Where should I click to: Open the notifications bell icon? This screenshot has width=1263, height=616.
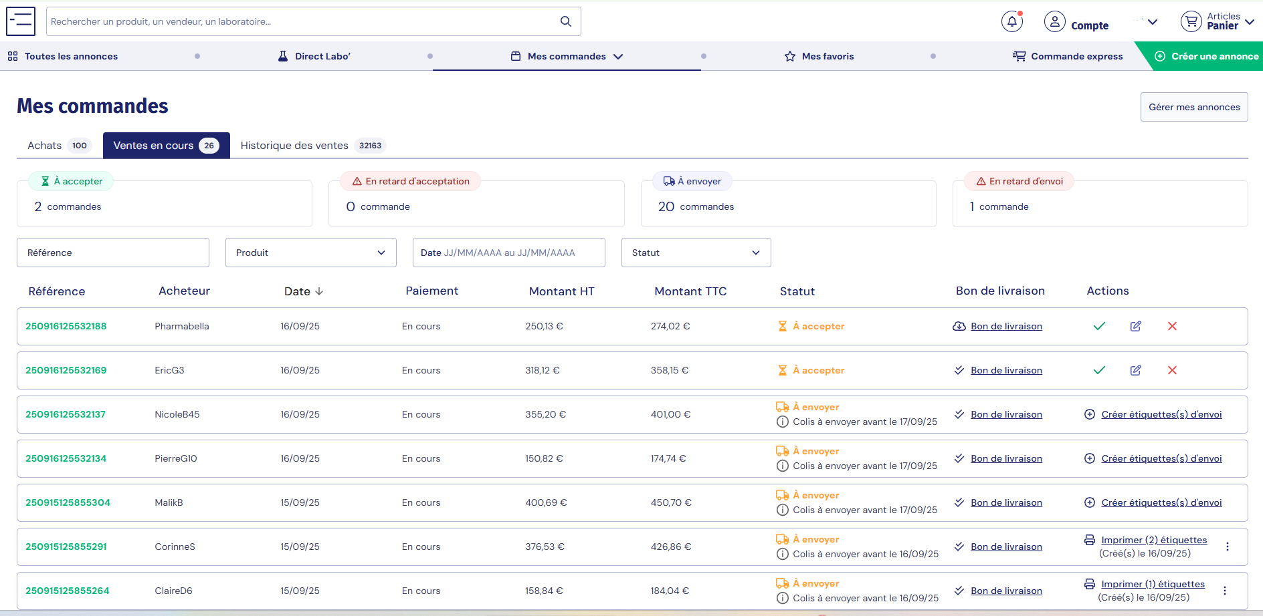1011,21
